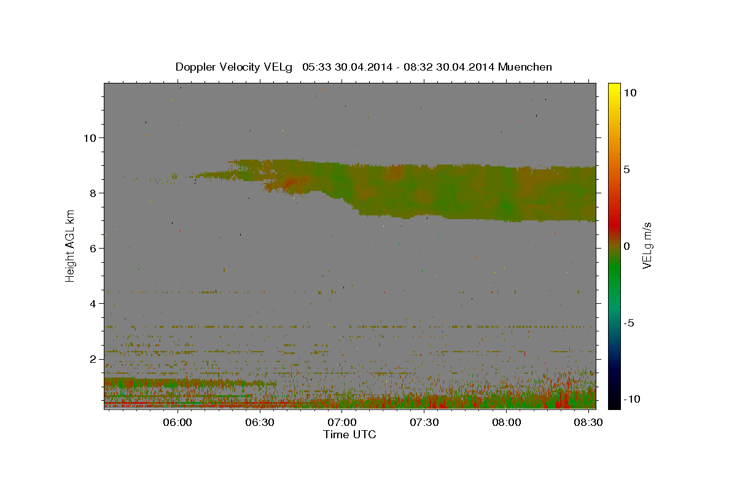Click the 07:00 time axis tick label
The image size is (737, 491).
[x=342, y=423]
